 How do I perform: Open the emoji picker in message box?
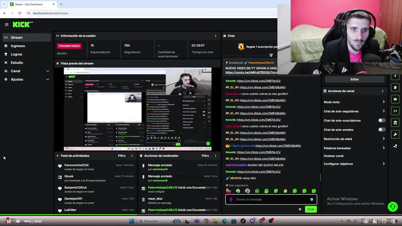[312, 199]
